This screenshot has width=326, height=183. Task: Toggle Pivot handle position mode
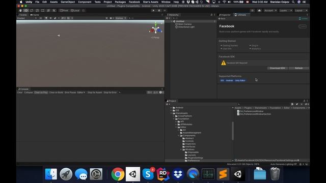[x=64, y=10]
